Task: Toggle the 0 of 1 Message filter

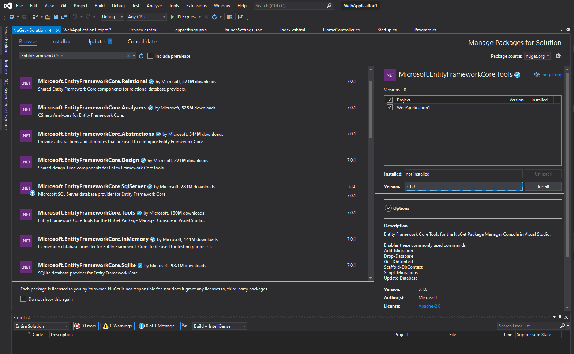Action: click(157, 326)
